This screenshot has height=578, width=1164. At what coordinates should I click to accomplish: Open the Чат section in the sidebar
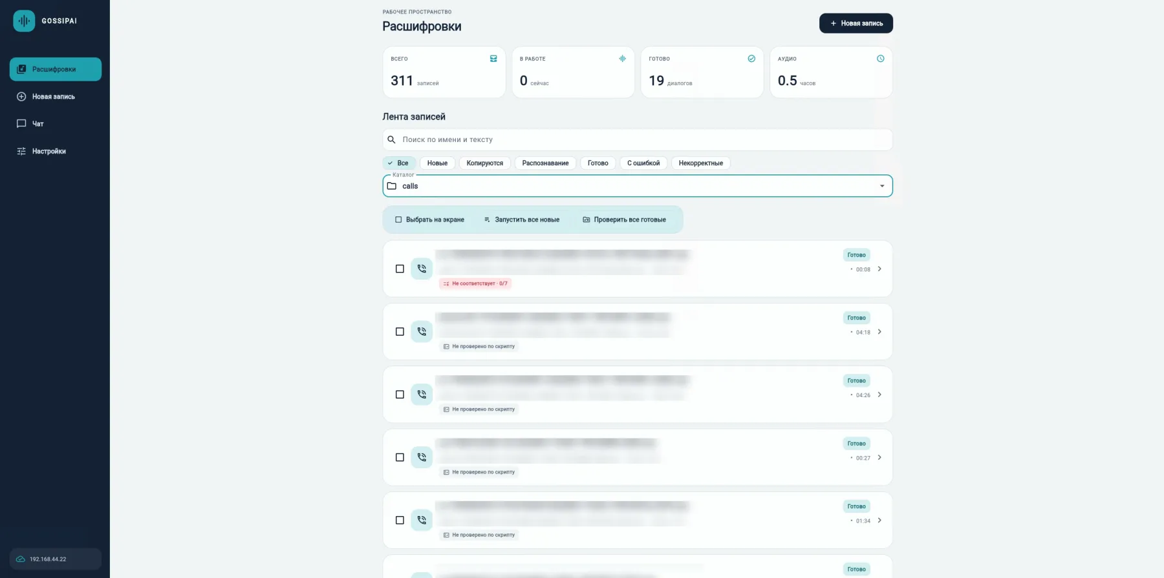click(x=56, y=124)
